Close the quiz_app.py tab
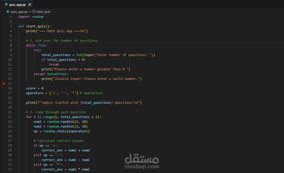 pyautogui.click(x=30, y=5)
